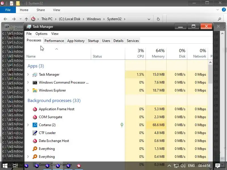Click the ENG language indicator
The height and width of the screenshot is (170, 227).
[191, 166]
